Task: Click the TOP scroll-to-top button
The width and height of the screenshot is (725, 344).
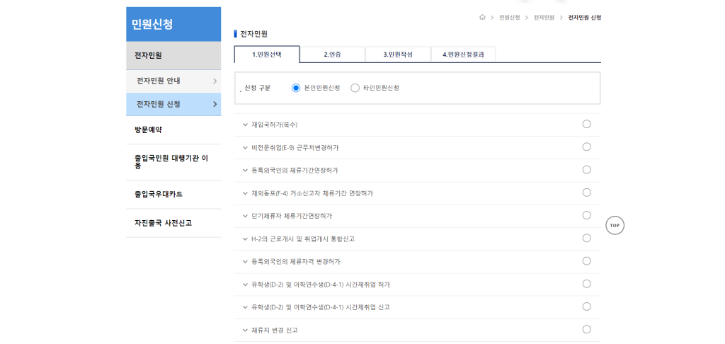Action: point(615,225)
